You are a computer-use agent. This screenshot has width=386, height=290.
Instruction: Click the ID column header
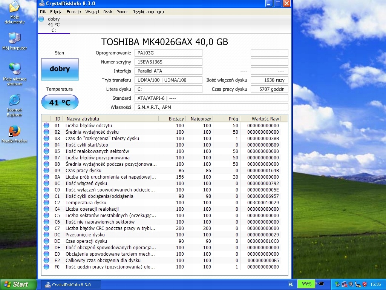tap(57, 119)
